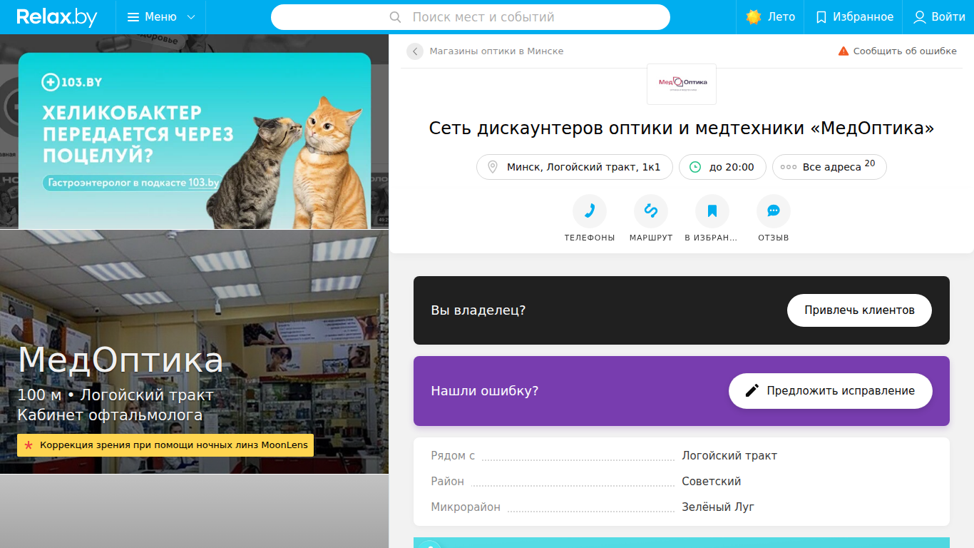The height and width of the screenshot is (548, 974).
Task: Open the yellow MoonLens promo label
Action: [x=165, y=445]
